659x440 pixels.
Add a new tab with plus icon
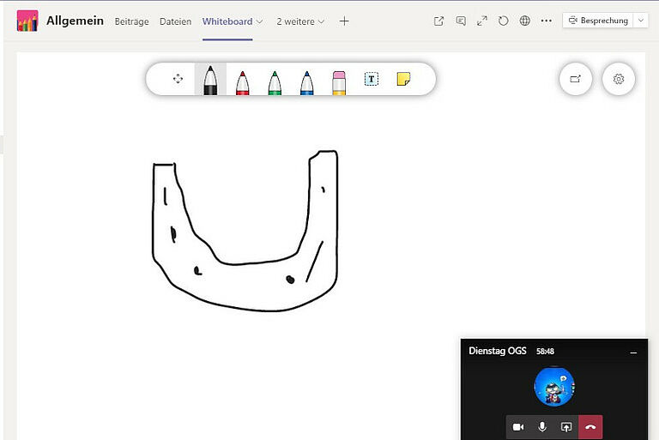coord(344,21)
